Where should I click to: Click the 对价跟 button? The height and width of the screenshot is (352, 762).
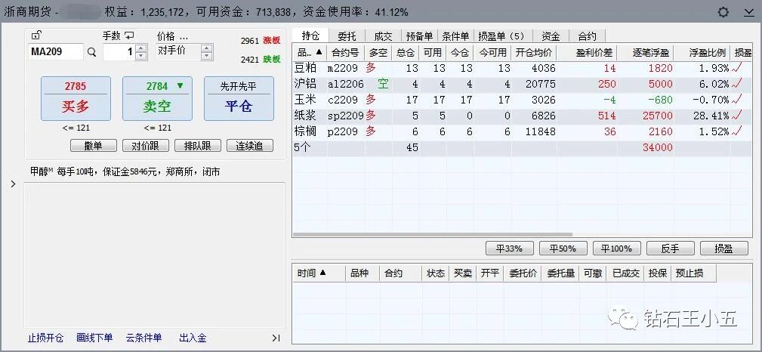click(145, 145)
